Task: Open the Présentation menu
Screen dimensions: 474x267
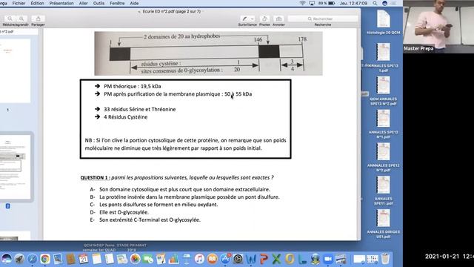Action: (61, 3)
